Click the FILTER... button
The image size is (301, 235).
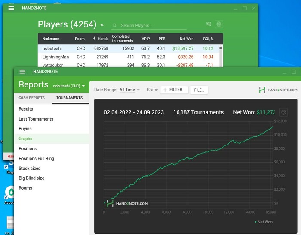174,90
